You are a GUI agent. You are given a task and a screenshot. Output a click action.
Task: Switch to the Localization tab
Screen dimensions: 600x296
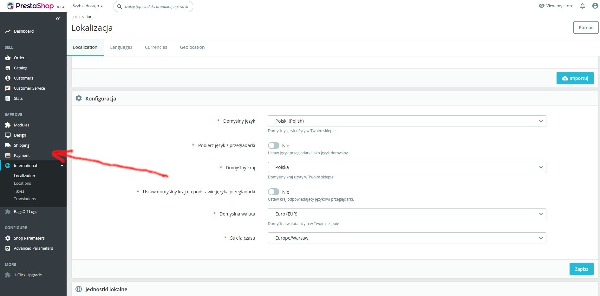(85, 47)
